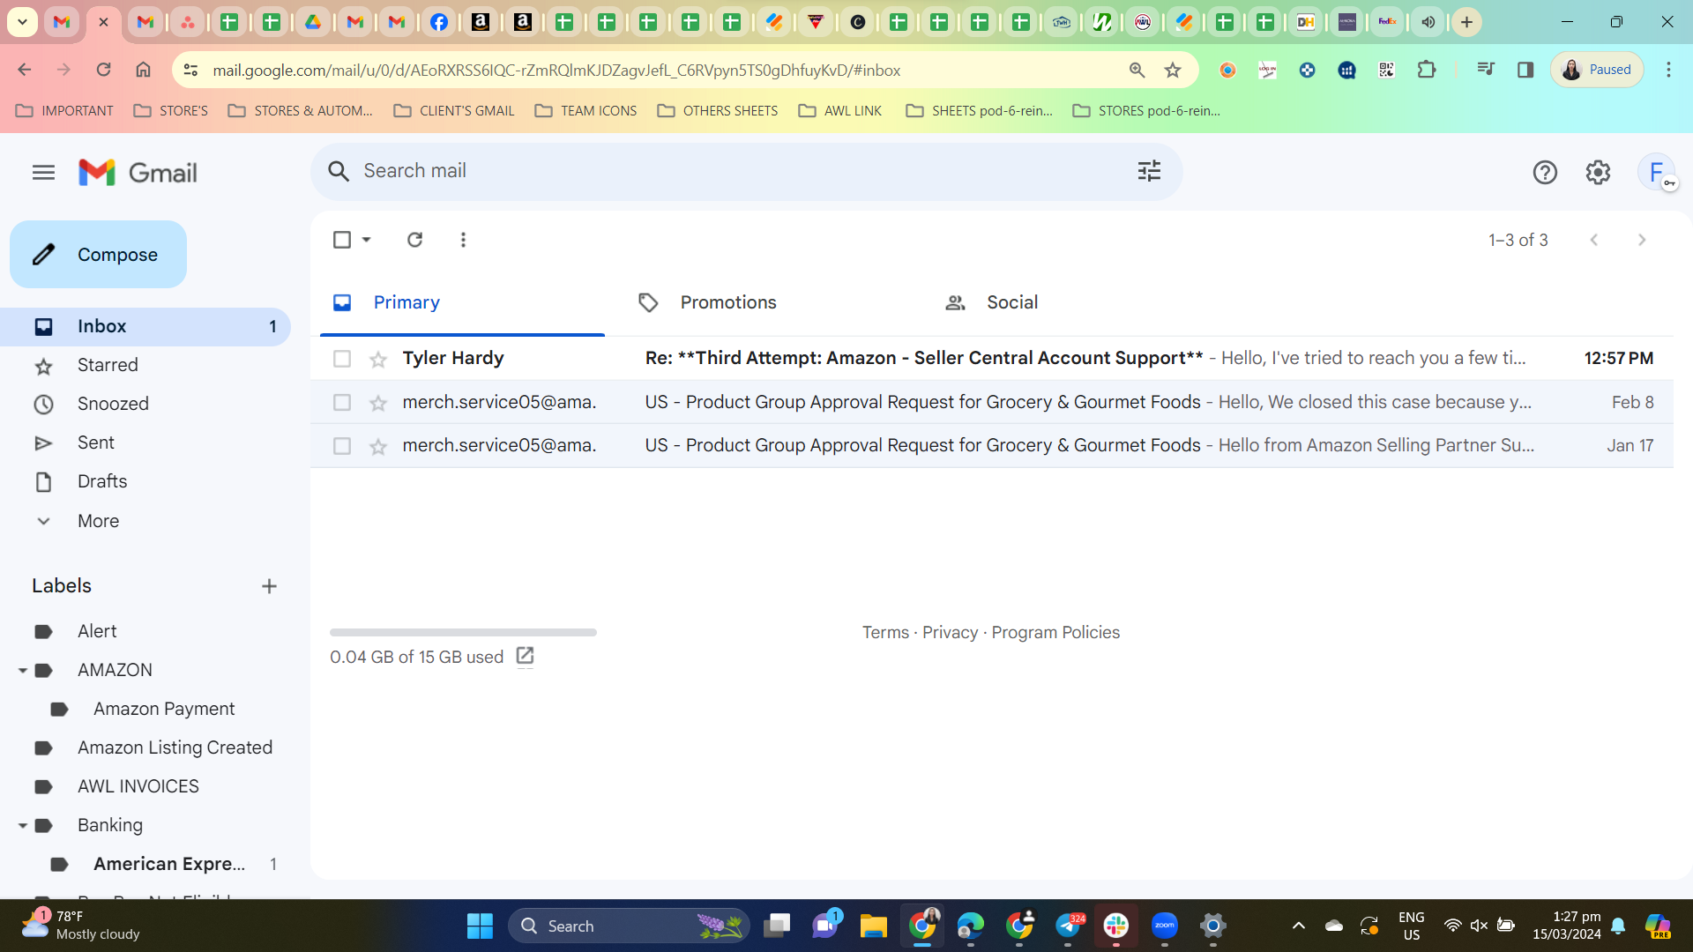
Task: Reload the page in the browser
Action: (x=103, y=70)
